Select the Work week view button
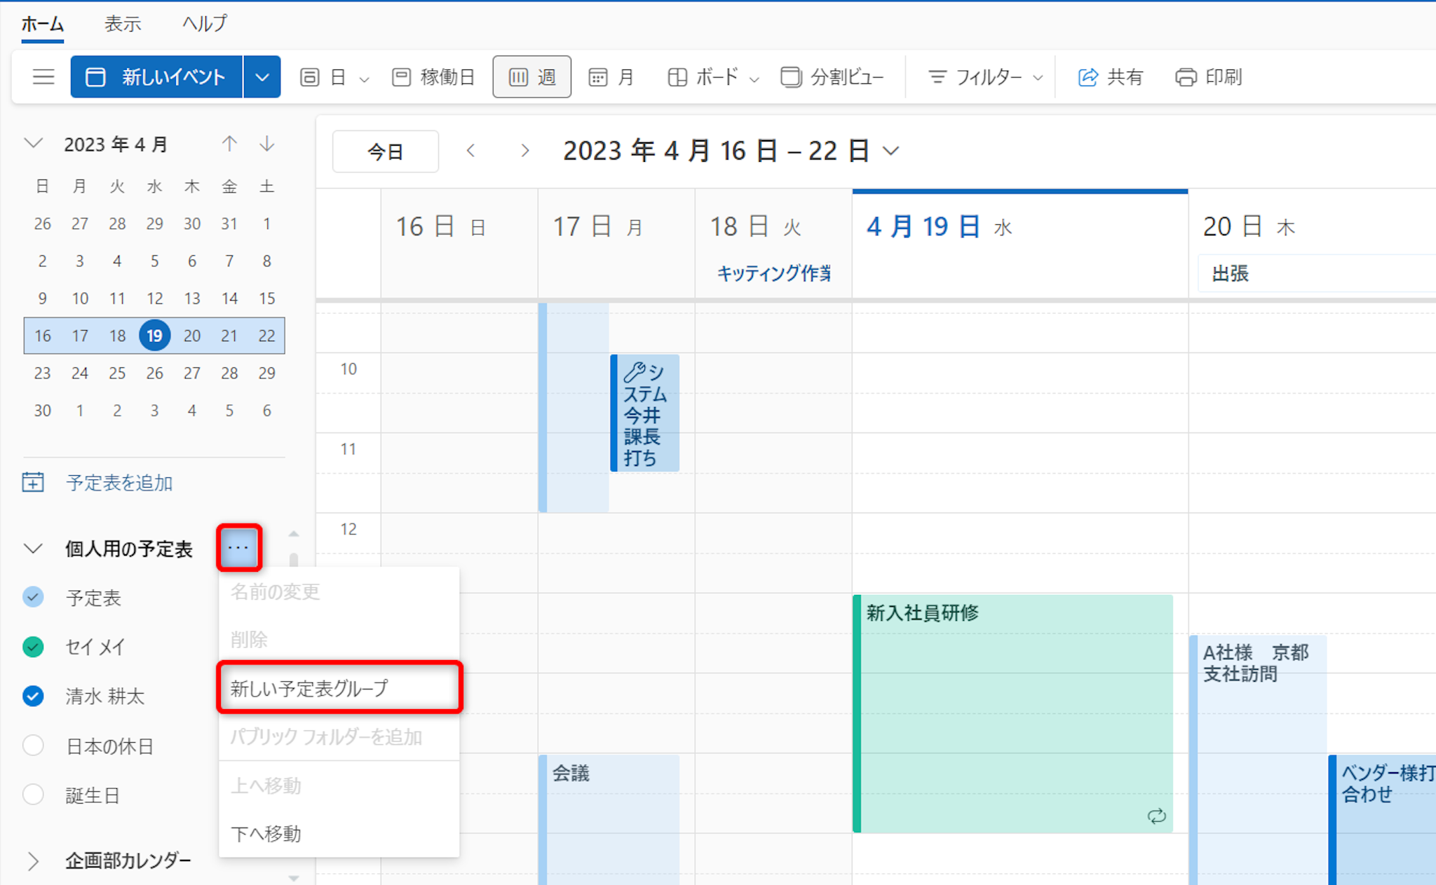 tap(433, 77)
